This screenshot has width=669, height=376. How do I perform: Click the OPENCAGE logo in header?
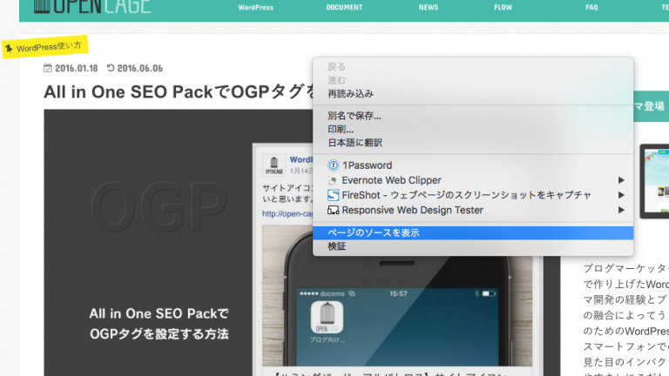point(92,6)
